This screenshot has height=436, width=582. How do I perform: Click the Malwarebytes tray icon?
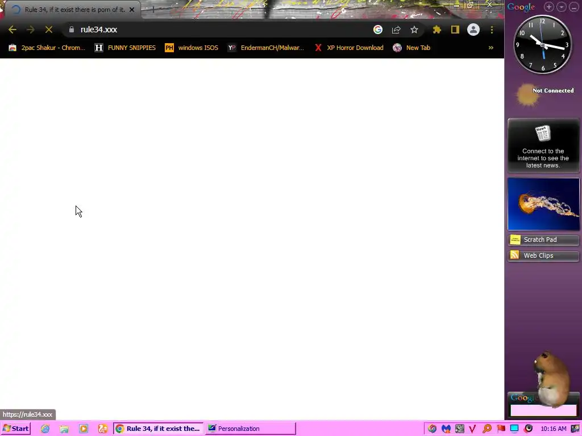pyautogui.click(x=446, y=429)
